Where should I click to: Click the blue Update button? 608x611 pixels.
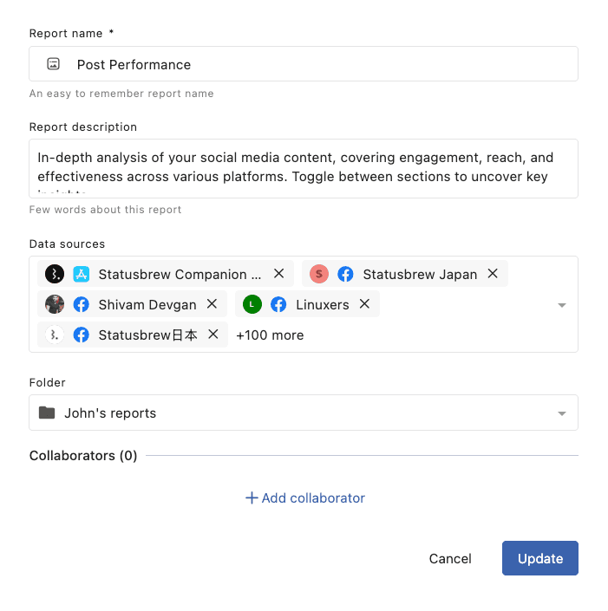click(x=539, y=559)
